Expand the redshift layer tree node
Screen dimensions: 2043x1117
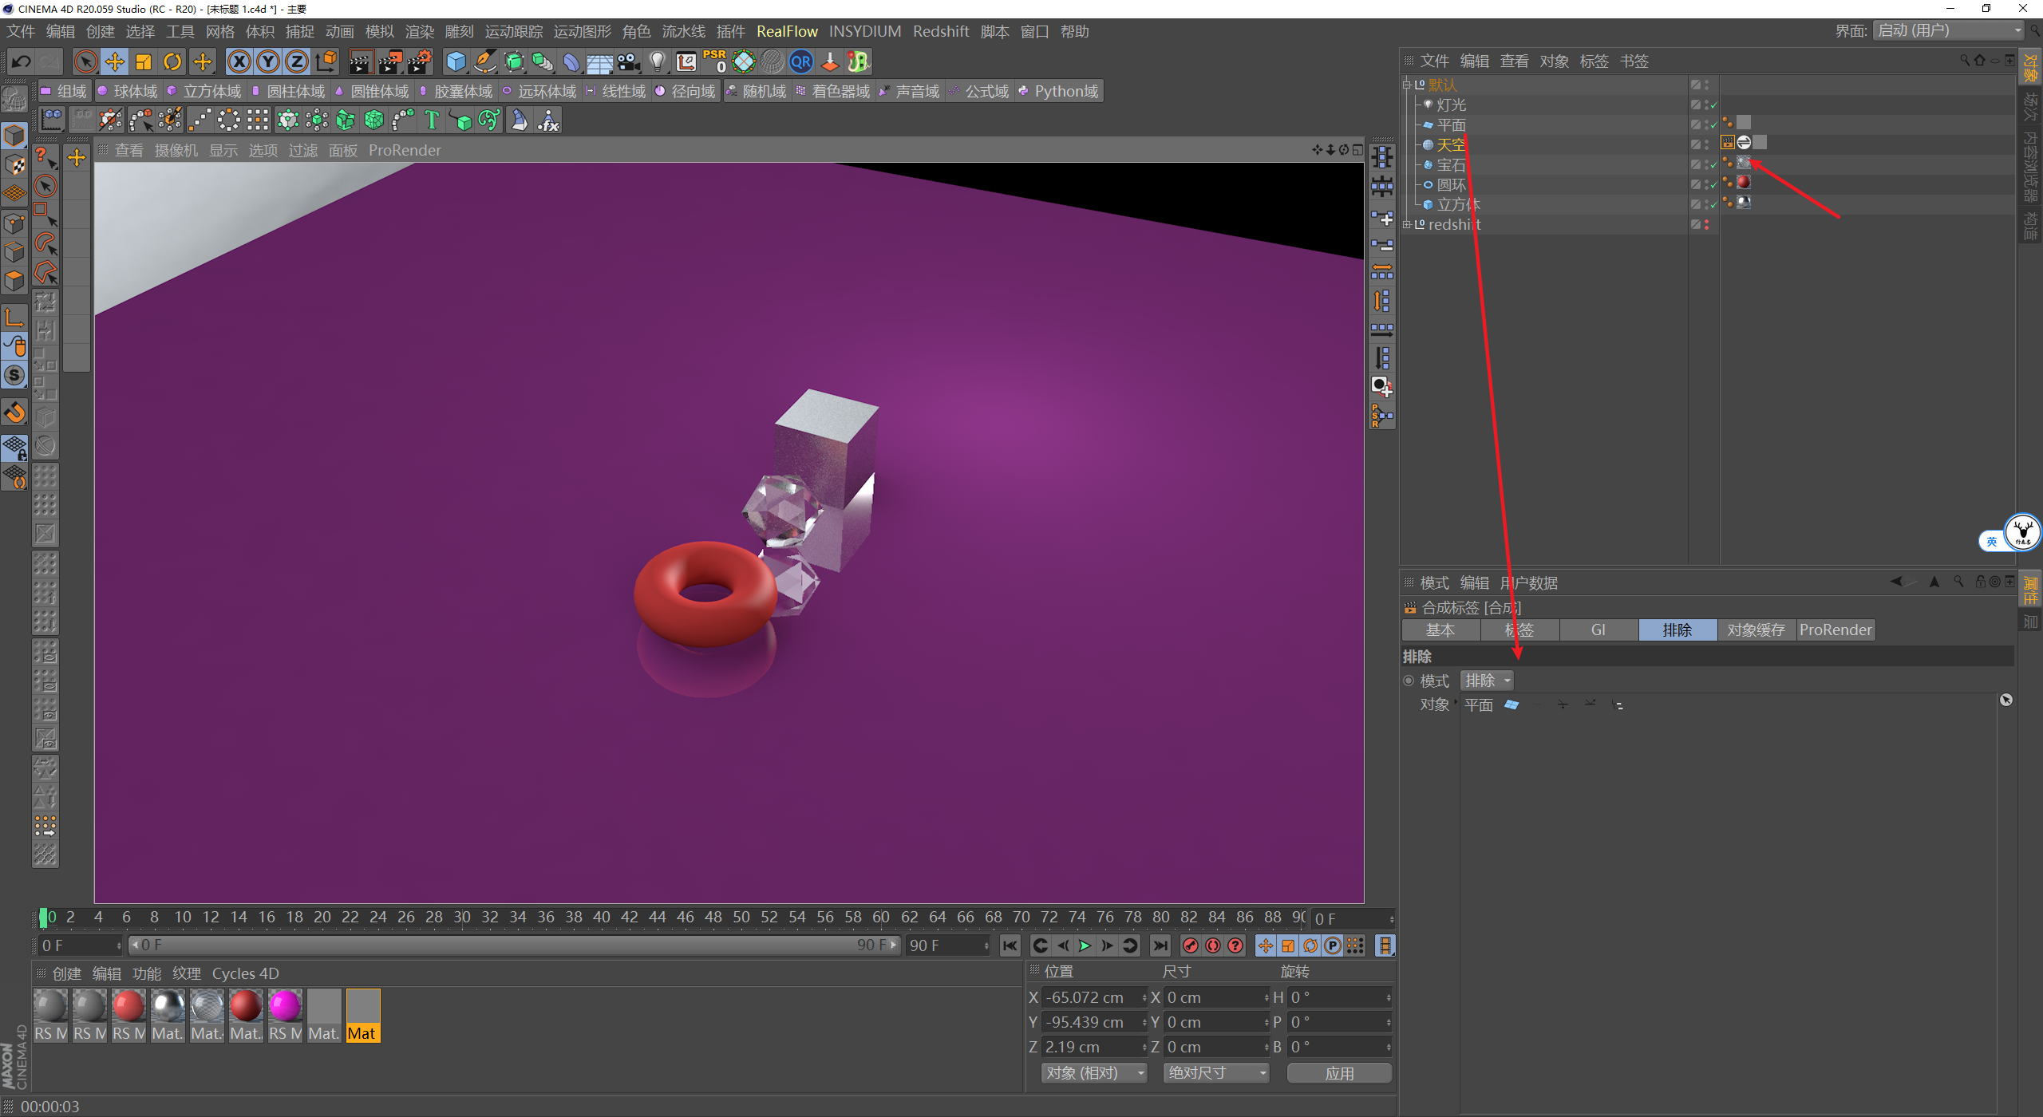pos(1407,225)
